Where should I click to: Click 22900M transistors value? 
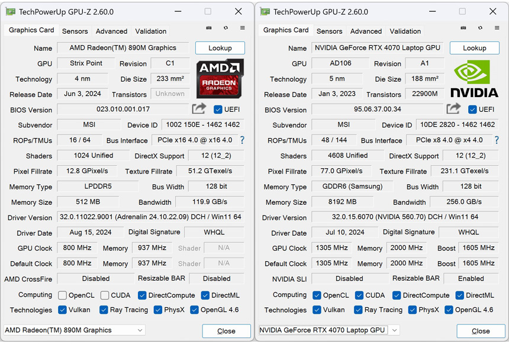pyautogui.click(x=424, y=94)
